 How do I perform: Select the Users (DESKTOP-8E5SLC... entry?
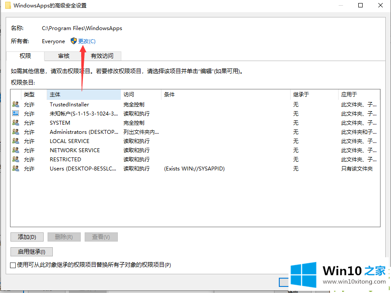tap(83, 169)
